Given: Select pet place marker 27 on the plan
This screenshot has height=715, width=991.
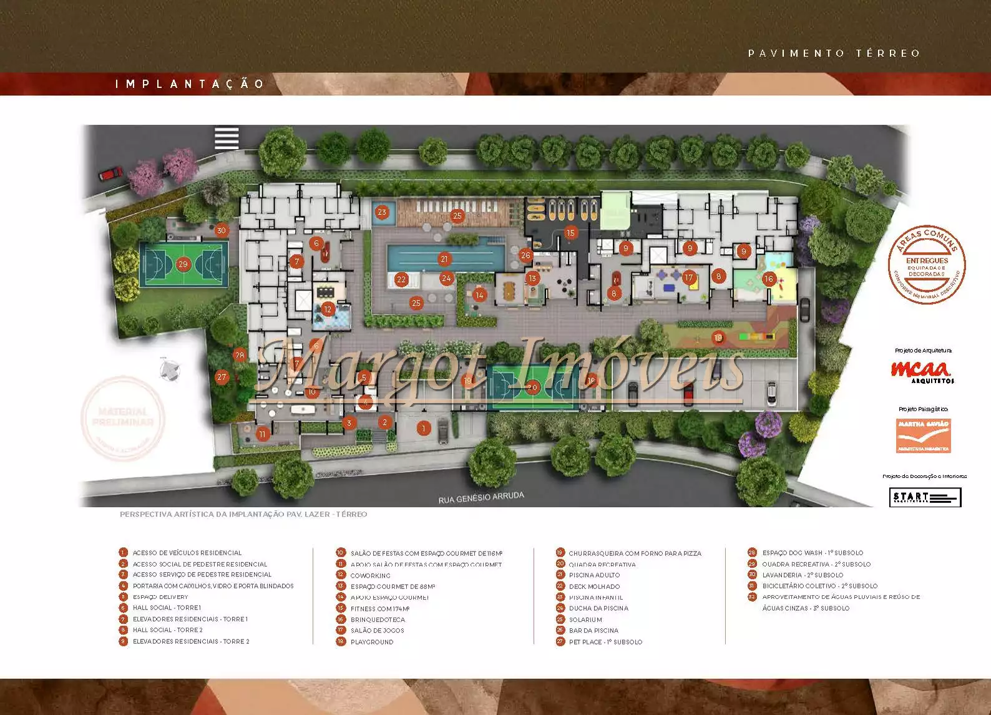Looking at the screenshot, I should point(222,377).
